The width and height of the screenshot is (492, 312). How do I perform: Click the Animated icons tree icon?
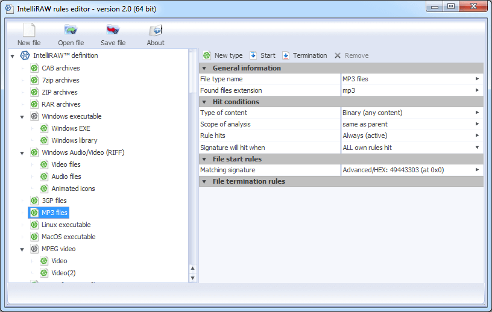tap(44, 189)
